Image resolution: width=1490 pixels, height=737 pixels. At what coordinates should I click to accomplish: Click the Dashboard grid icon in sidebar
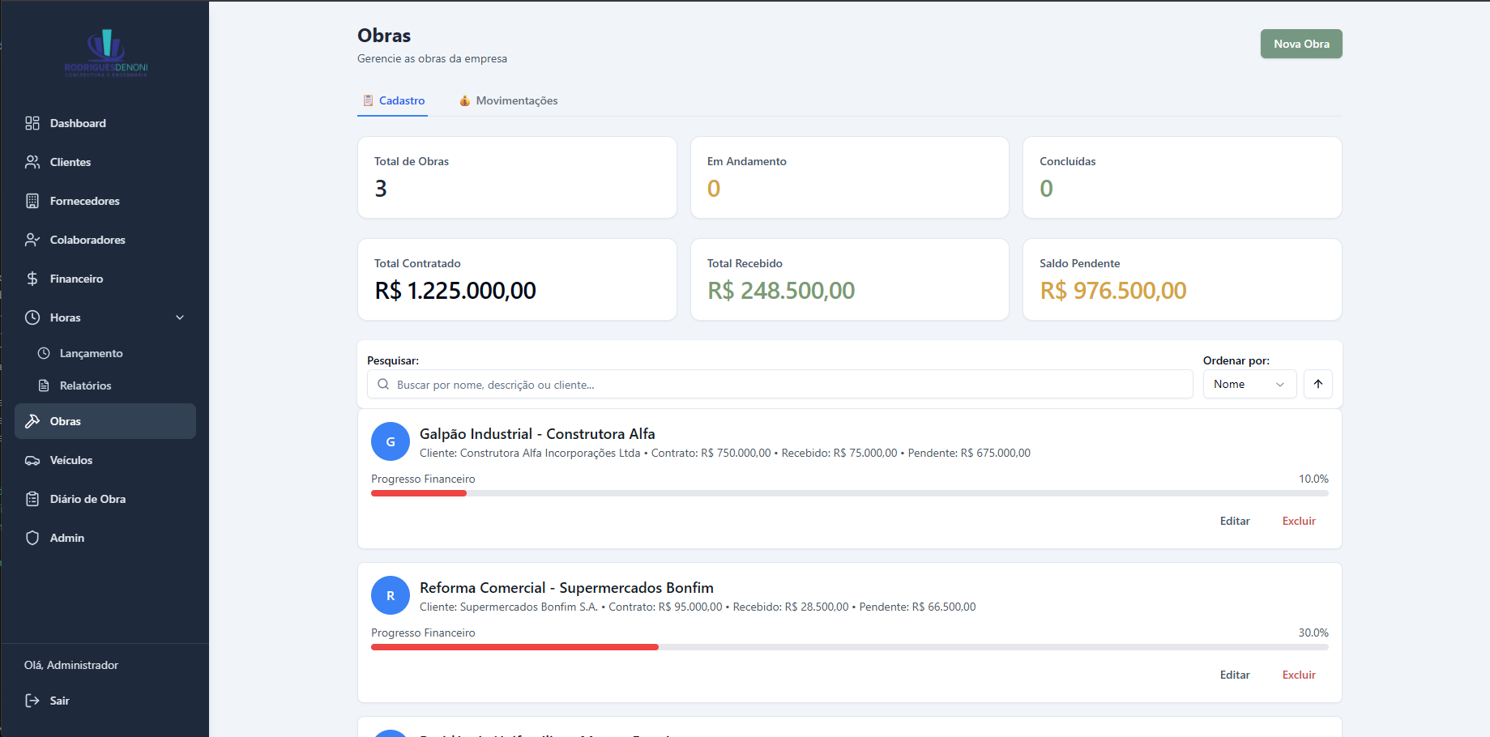pos(32,123)
